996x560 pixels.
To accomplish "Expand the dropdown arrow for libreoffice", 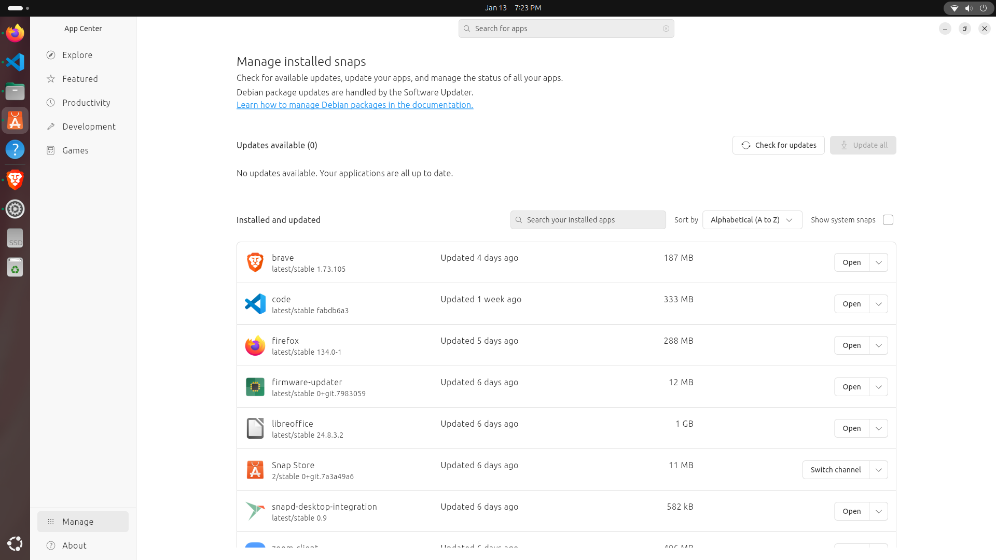I will pyautogui.click(x=878, y=428).
